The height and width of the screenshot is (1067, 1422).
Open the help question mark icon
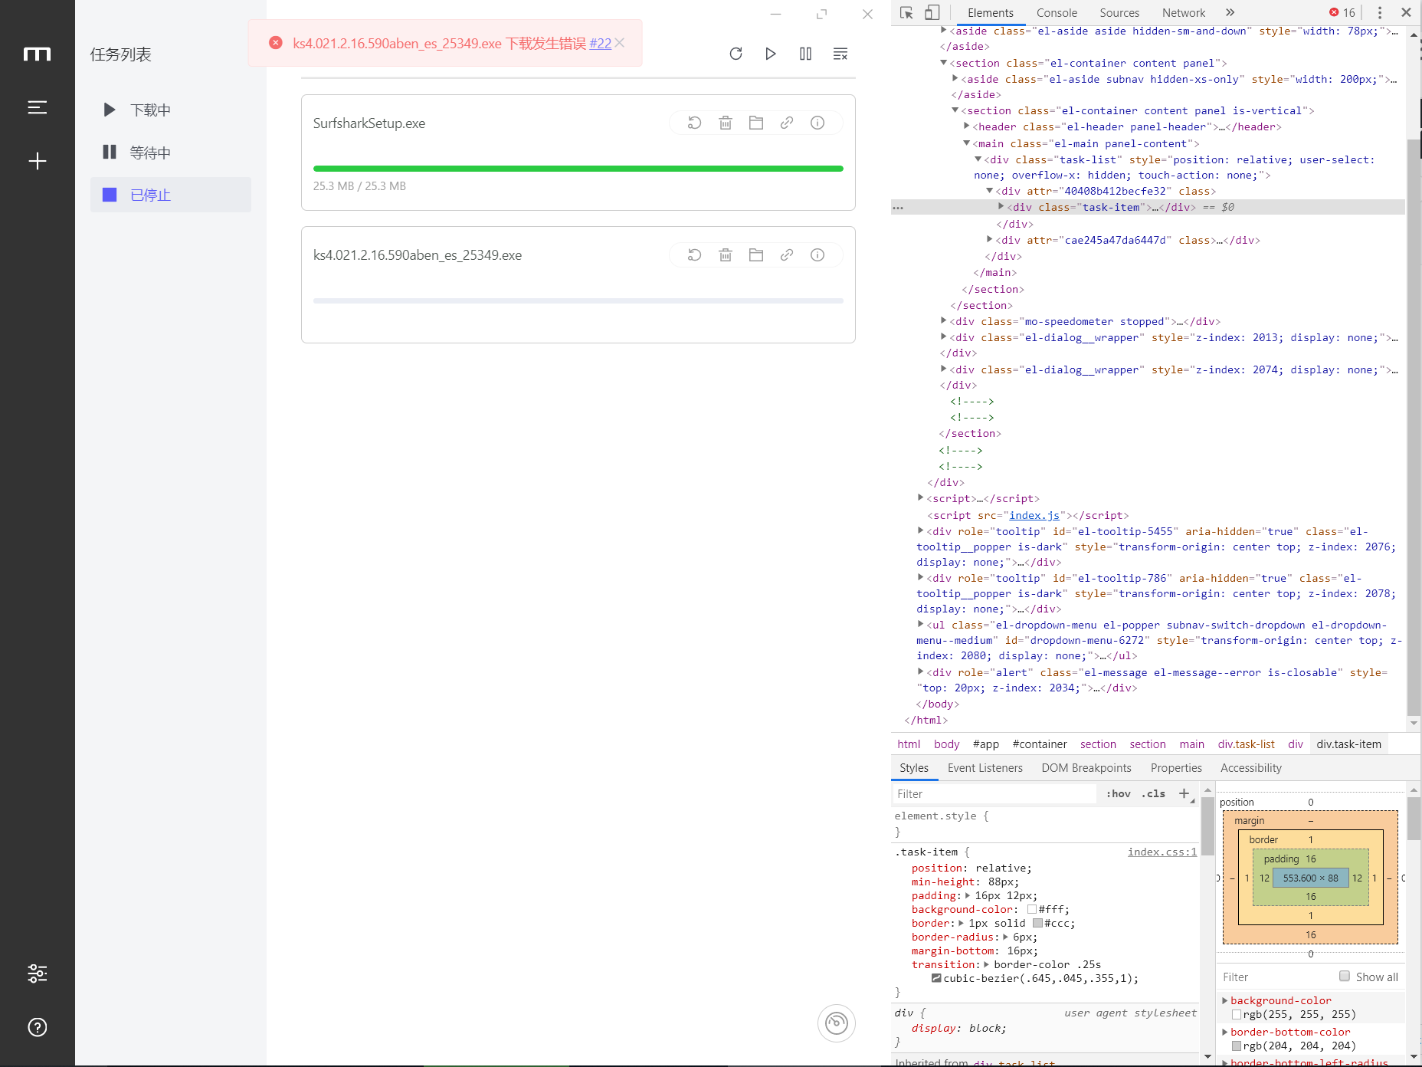[x=37, y=1027]
